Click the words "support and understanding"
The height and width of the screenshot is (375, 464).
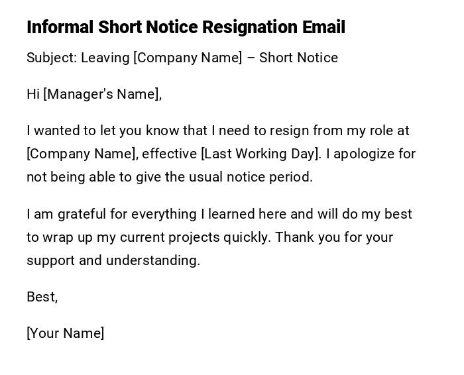coord(113,260)
